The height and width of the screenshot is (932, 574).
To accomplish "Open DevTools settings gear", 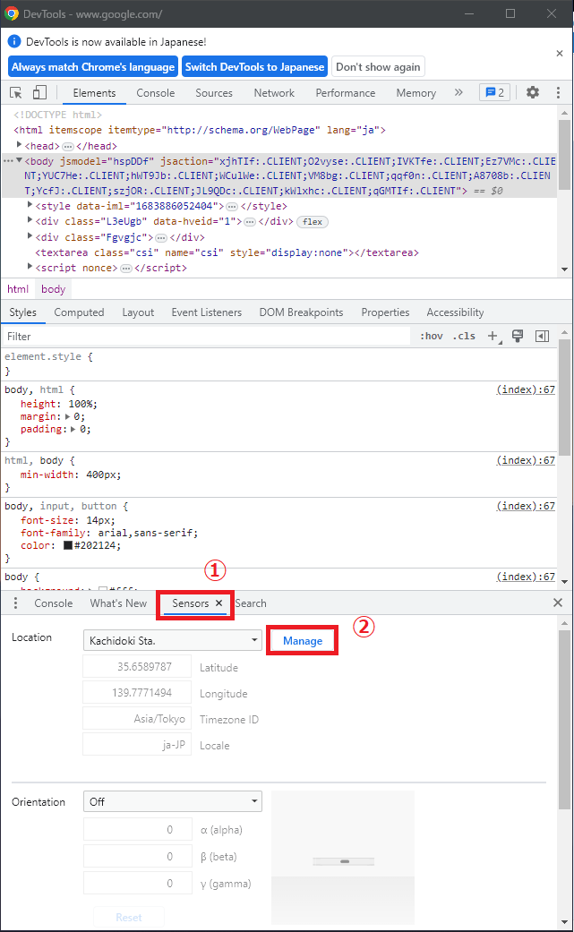I will (x=533, y=93).
